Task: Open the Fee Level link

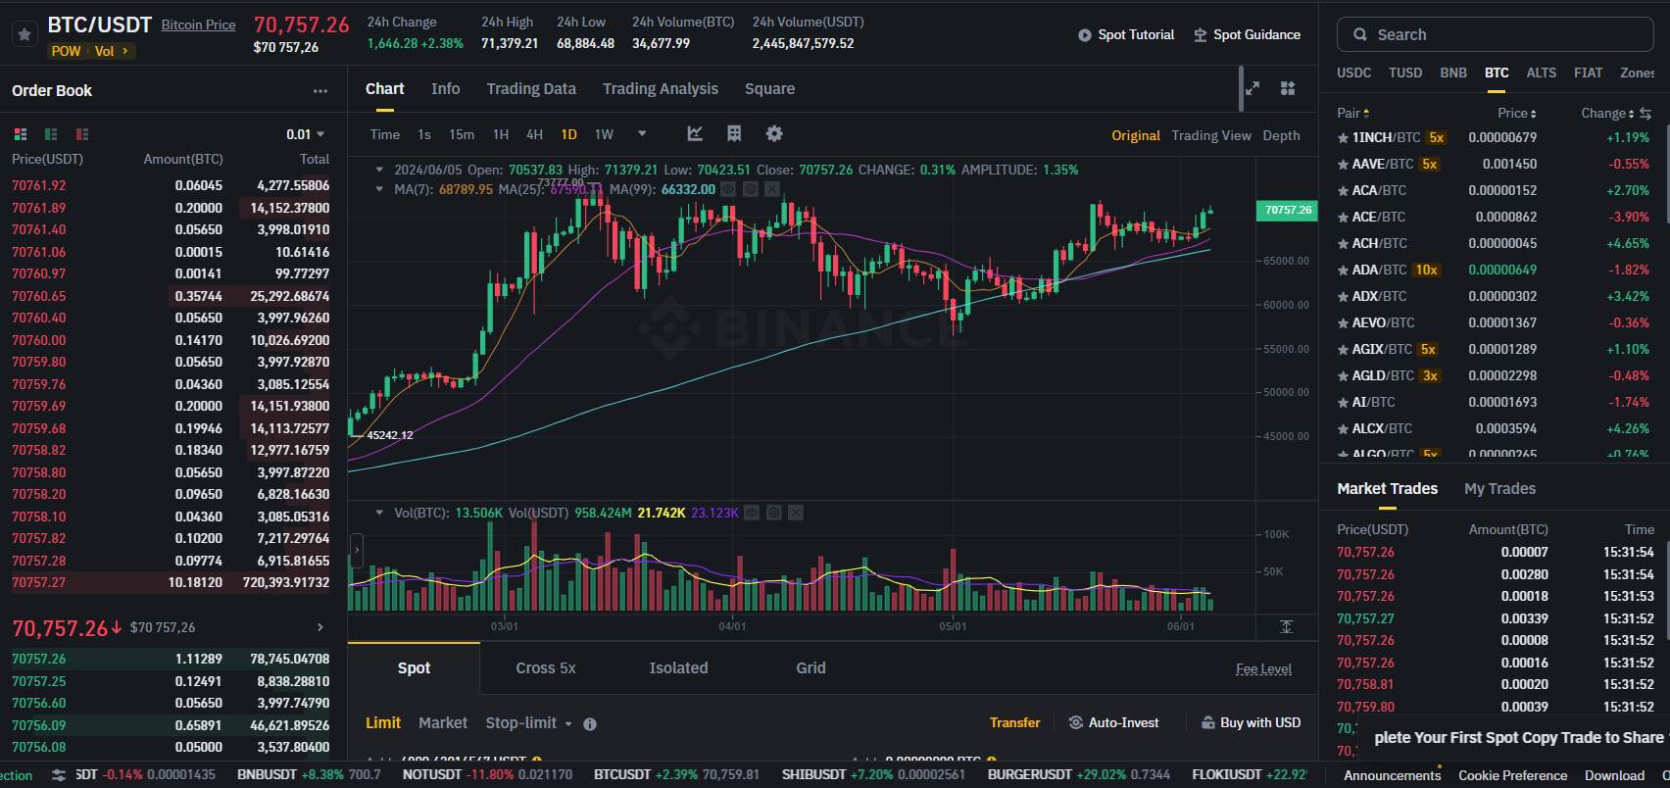Action: (1263, 669)
